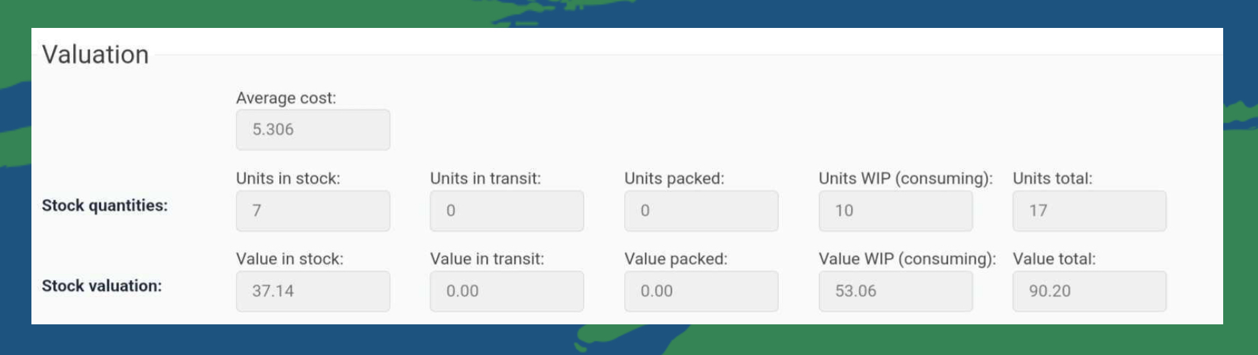Screen dimensions: 1258x355
Task: Click the Value in stock field
Action: [313, 292]
